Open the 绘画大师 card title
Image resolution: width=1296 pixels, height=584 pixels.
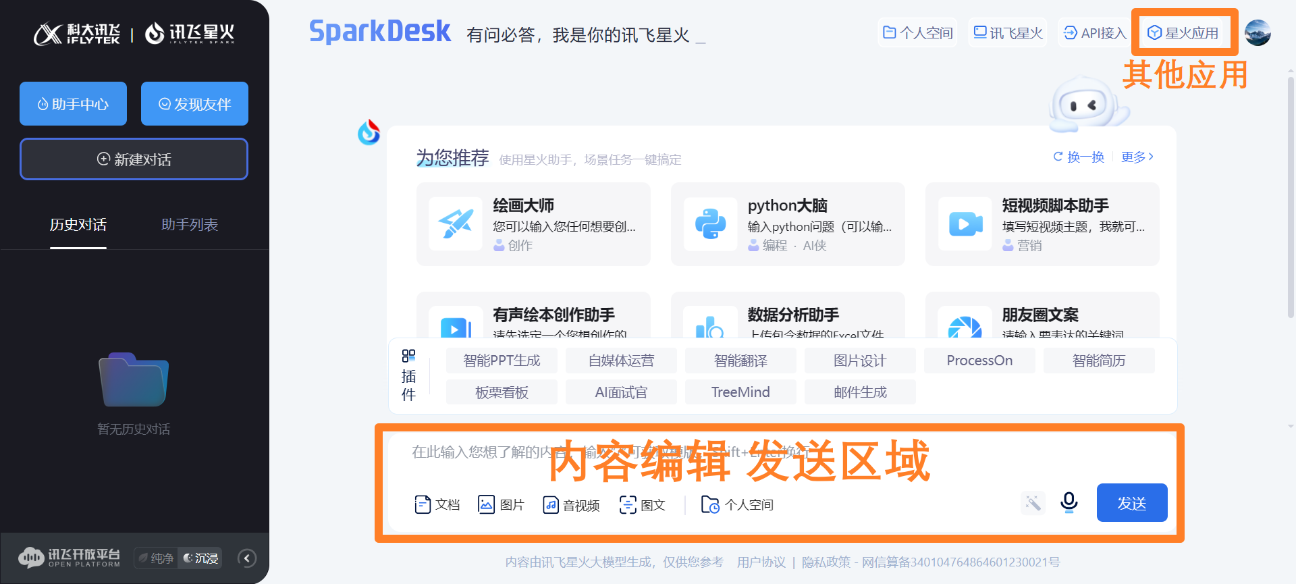[524, 205]
